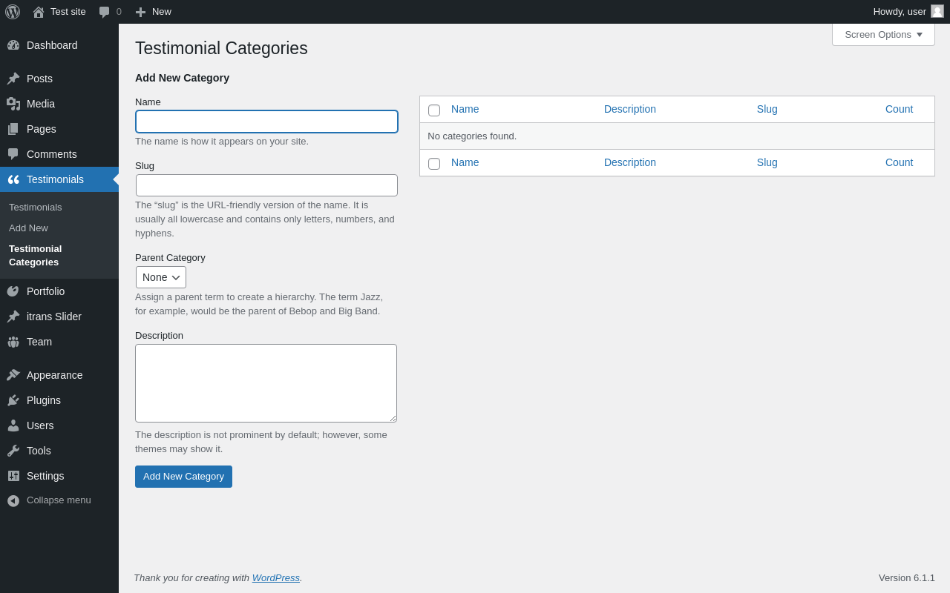The image size is (950, 593).
Task: Click the user avatar icon
Action: 937,11
